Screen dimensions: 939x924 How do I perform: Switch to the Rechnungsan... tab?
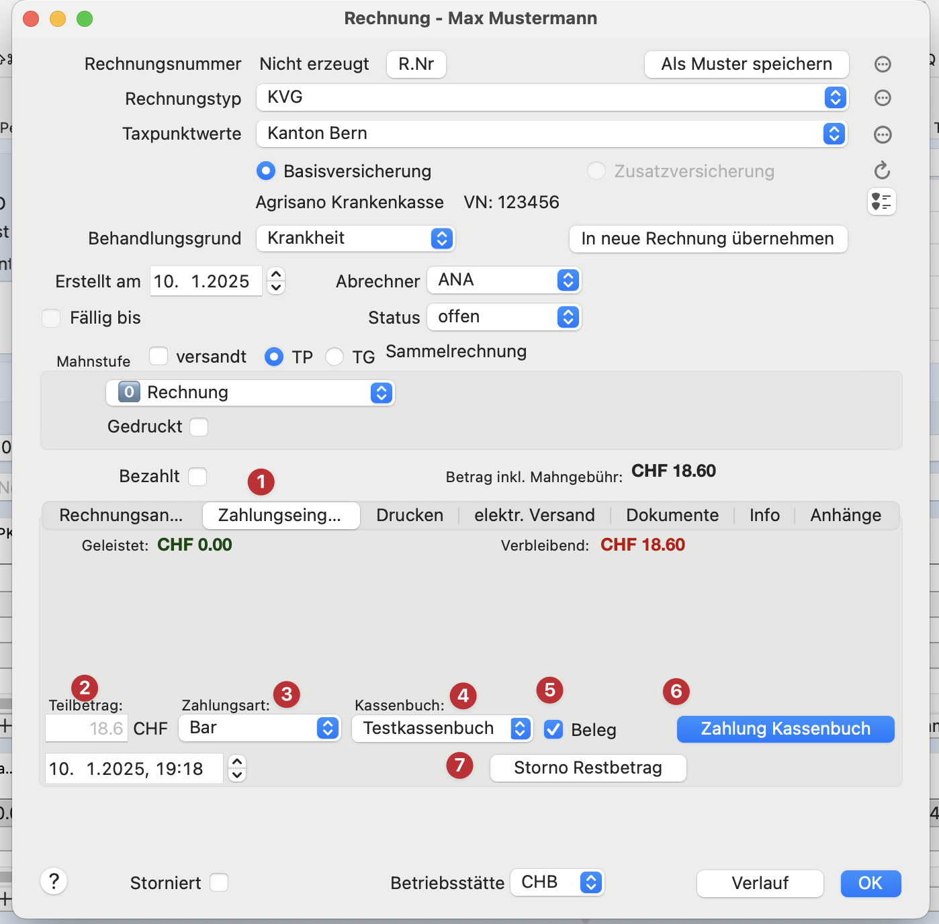[121, 516]
